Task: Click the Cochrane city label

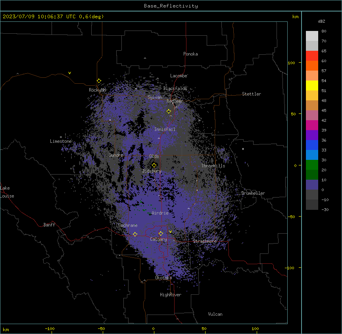Action: click(x=128, y=225)
